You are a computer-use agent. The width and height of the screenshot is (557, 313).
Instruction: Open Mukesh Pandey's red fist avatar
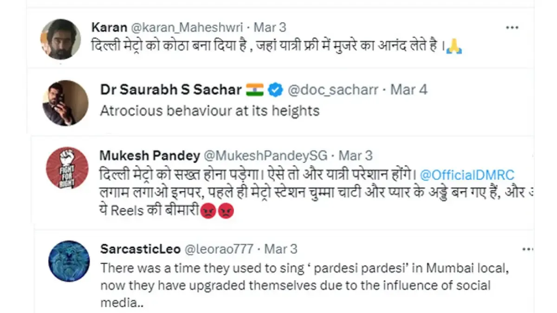(67, 168)
